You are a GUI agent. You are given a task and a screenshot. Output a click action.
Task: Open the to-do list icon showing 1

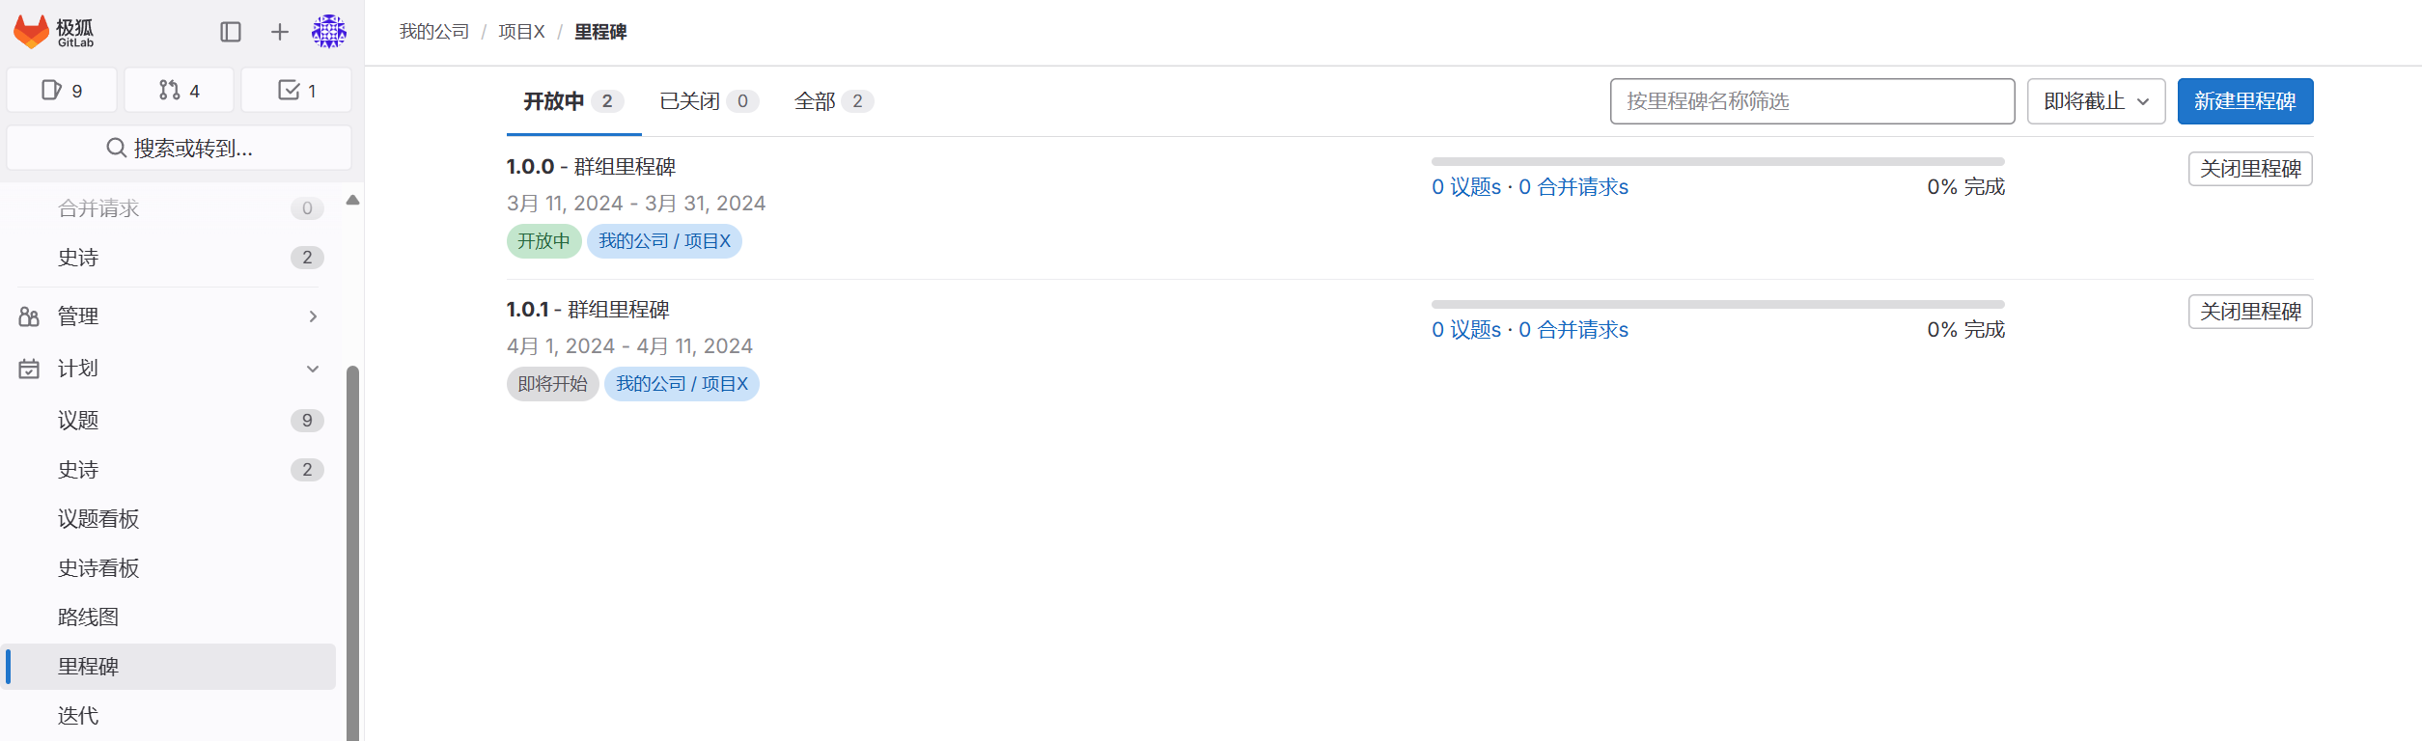coord(295,89)
